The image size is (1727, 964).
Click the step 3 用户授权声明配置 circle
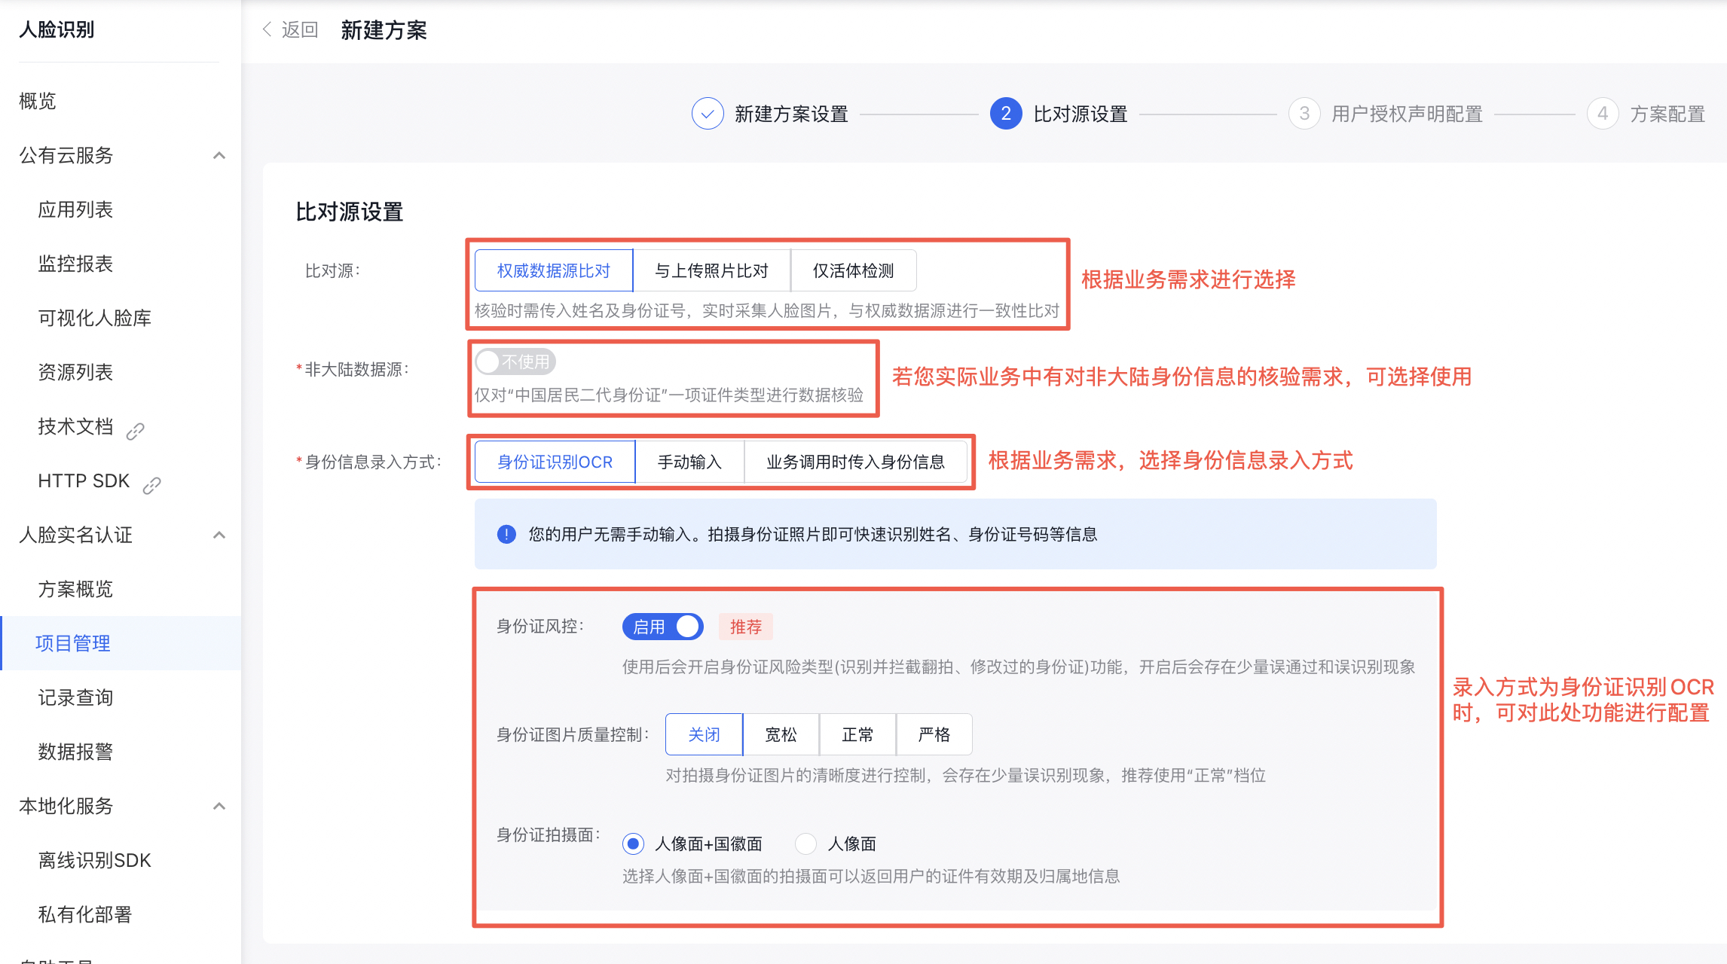pos(1304,114)
